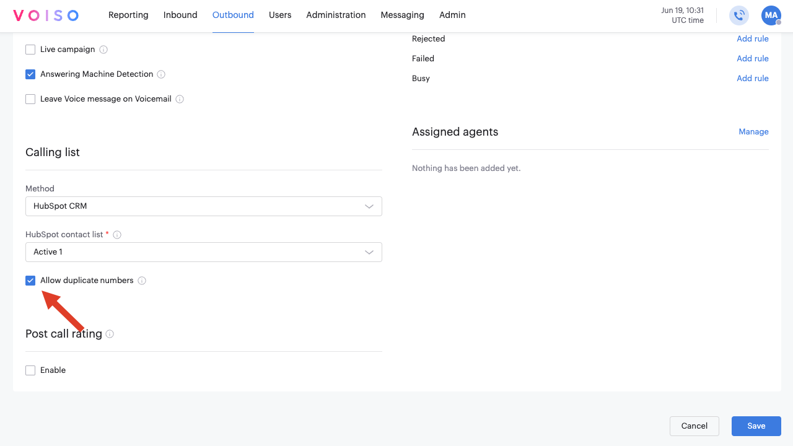
Task: Add rule for Failed calls
Action: coord(753,58)
